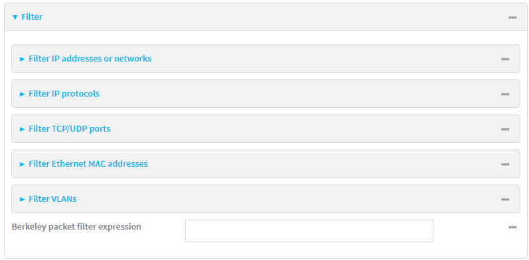
Task: Open ellipsis menu for Filter VLANs
Action: point(504,199)
